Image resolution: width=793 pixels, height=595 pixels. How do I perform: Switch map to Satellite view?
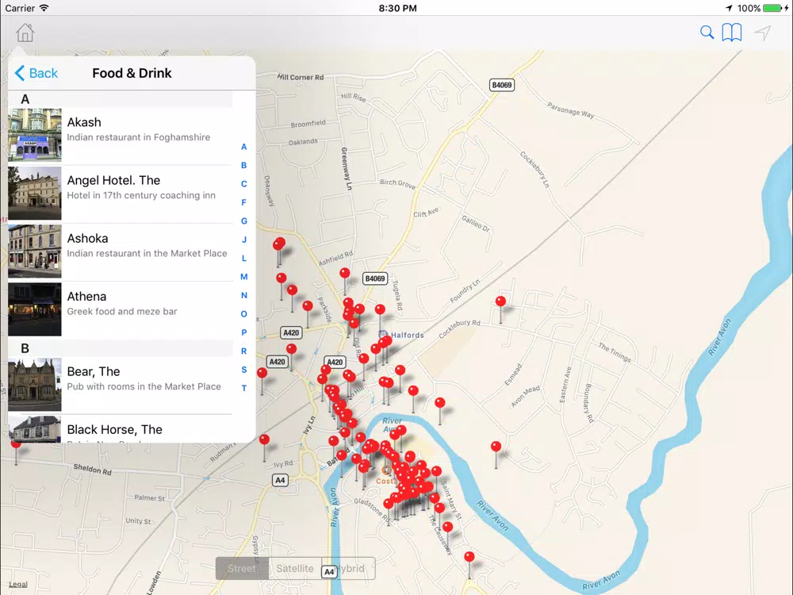pos(295,569)
